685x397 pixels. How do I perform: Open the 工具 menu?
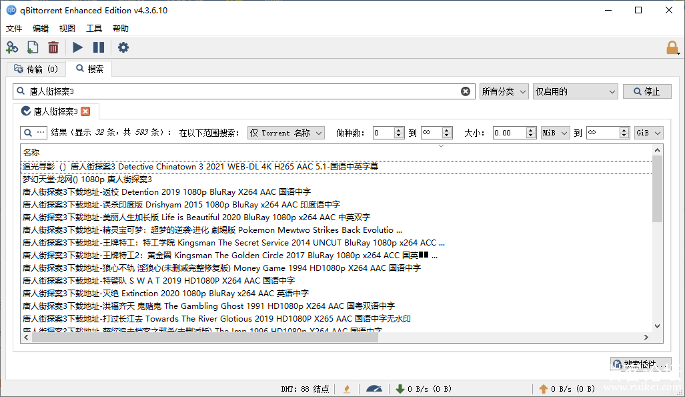pyautogui.click(x=94, y=29)
